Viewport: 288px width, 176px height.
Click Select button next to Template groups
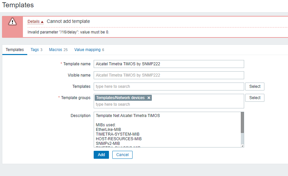(x=254, y=98)
